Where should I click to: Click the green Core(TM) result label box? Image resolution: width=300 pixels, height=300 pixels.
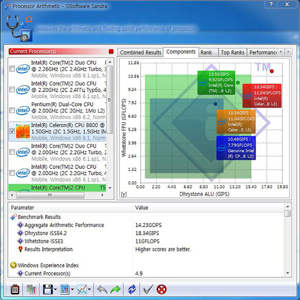pyautogui.click(x=216, y=83)
